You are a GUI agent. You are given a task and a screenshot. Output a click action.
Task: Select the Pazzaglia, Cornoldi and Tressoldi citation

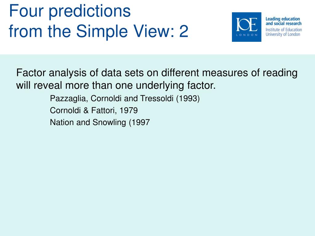click(x=125, y=99)
